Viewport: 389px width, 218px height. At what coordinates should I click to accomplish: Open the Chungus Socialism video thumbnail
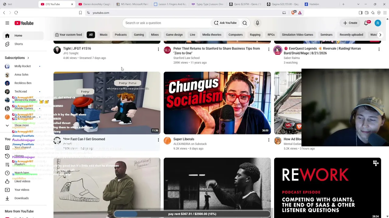coord(217,103)
